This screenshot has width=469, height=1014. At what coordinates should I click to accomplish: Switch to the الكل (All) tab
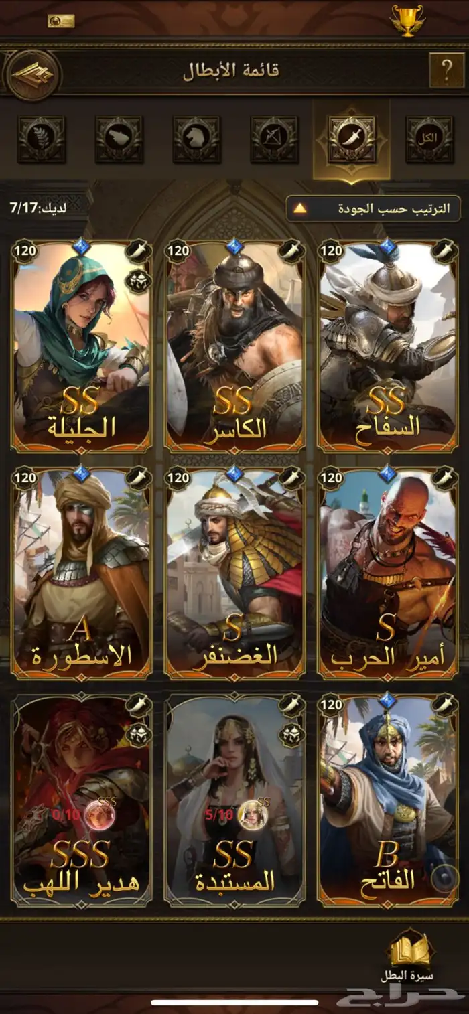click(x=429, y=139)
